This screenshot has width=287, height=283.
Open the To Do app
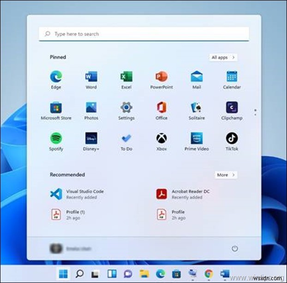pos(126,141)
